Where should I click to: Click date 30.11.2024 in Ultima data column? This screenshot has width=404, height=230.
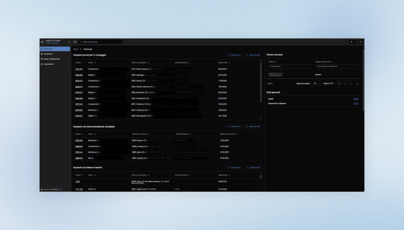(x=222, y=116)
